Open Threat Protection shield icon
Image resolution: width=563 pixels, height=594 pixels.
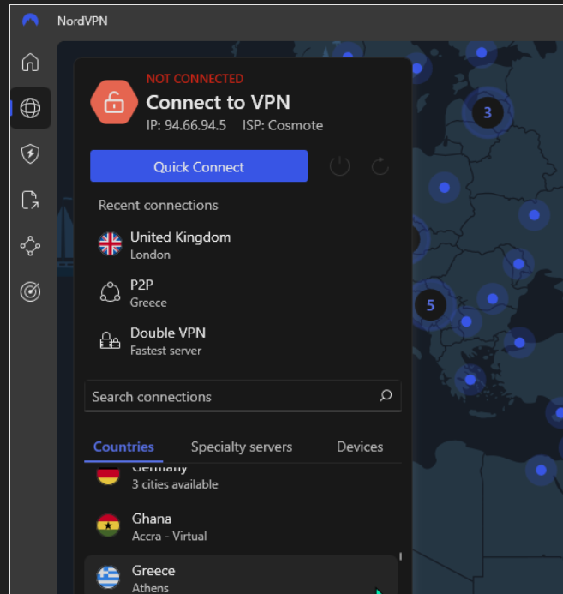coord(30,153)
